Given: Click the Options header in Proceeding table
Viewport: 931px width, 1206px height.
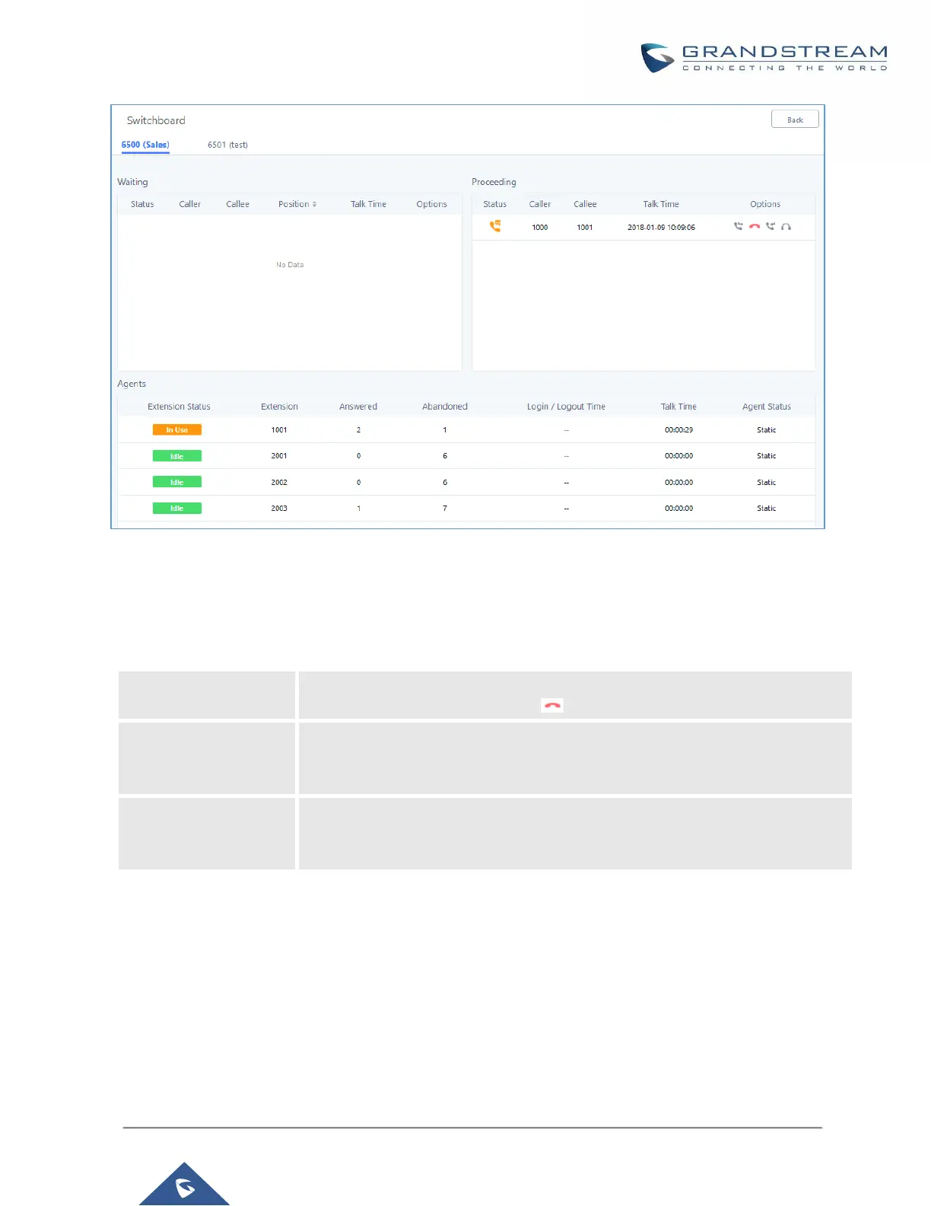Looking at the screenshot, I should coord(765,204).
